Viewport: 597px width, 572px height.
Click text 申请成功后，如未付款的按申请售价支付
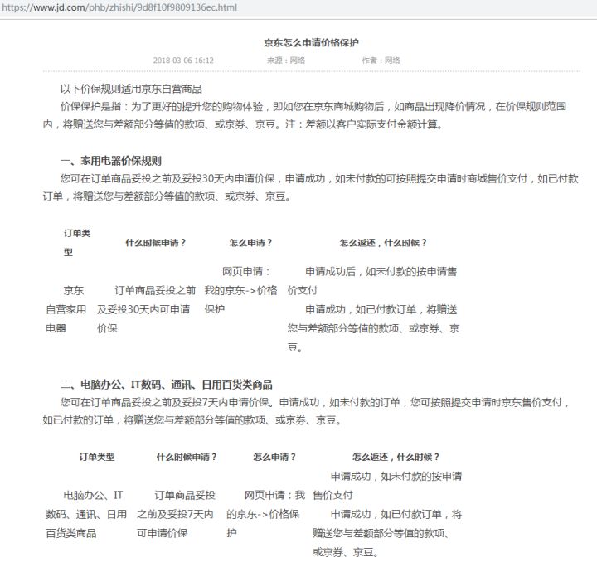click(x=372, y=280)
